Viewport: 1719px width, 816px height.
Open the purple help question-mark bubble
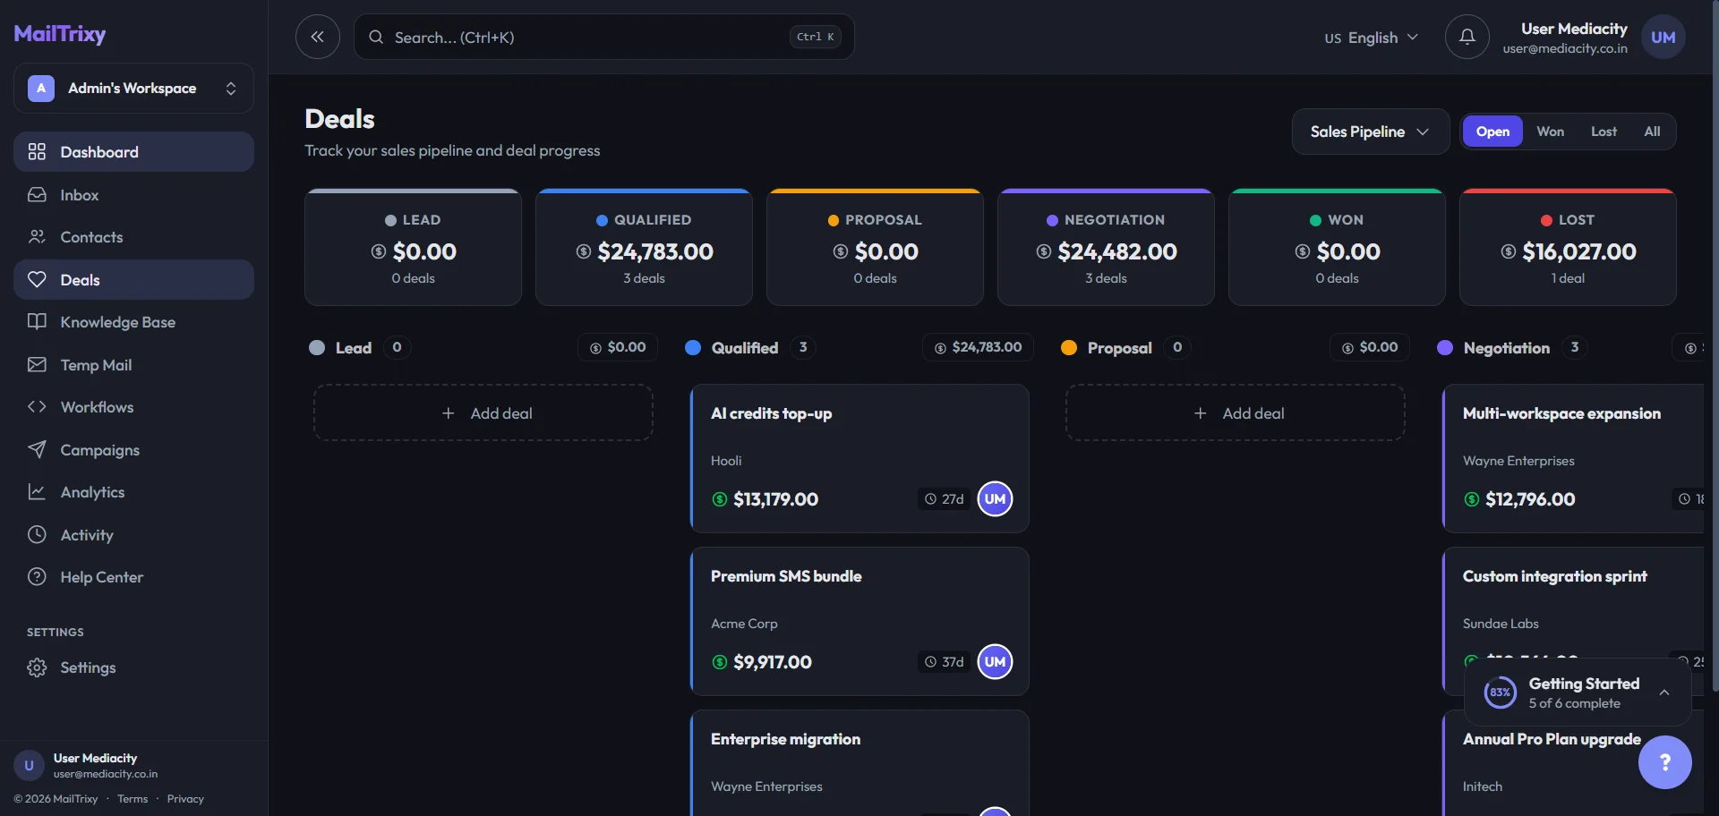(x=1664, y=762)
